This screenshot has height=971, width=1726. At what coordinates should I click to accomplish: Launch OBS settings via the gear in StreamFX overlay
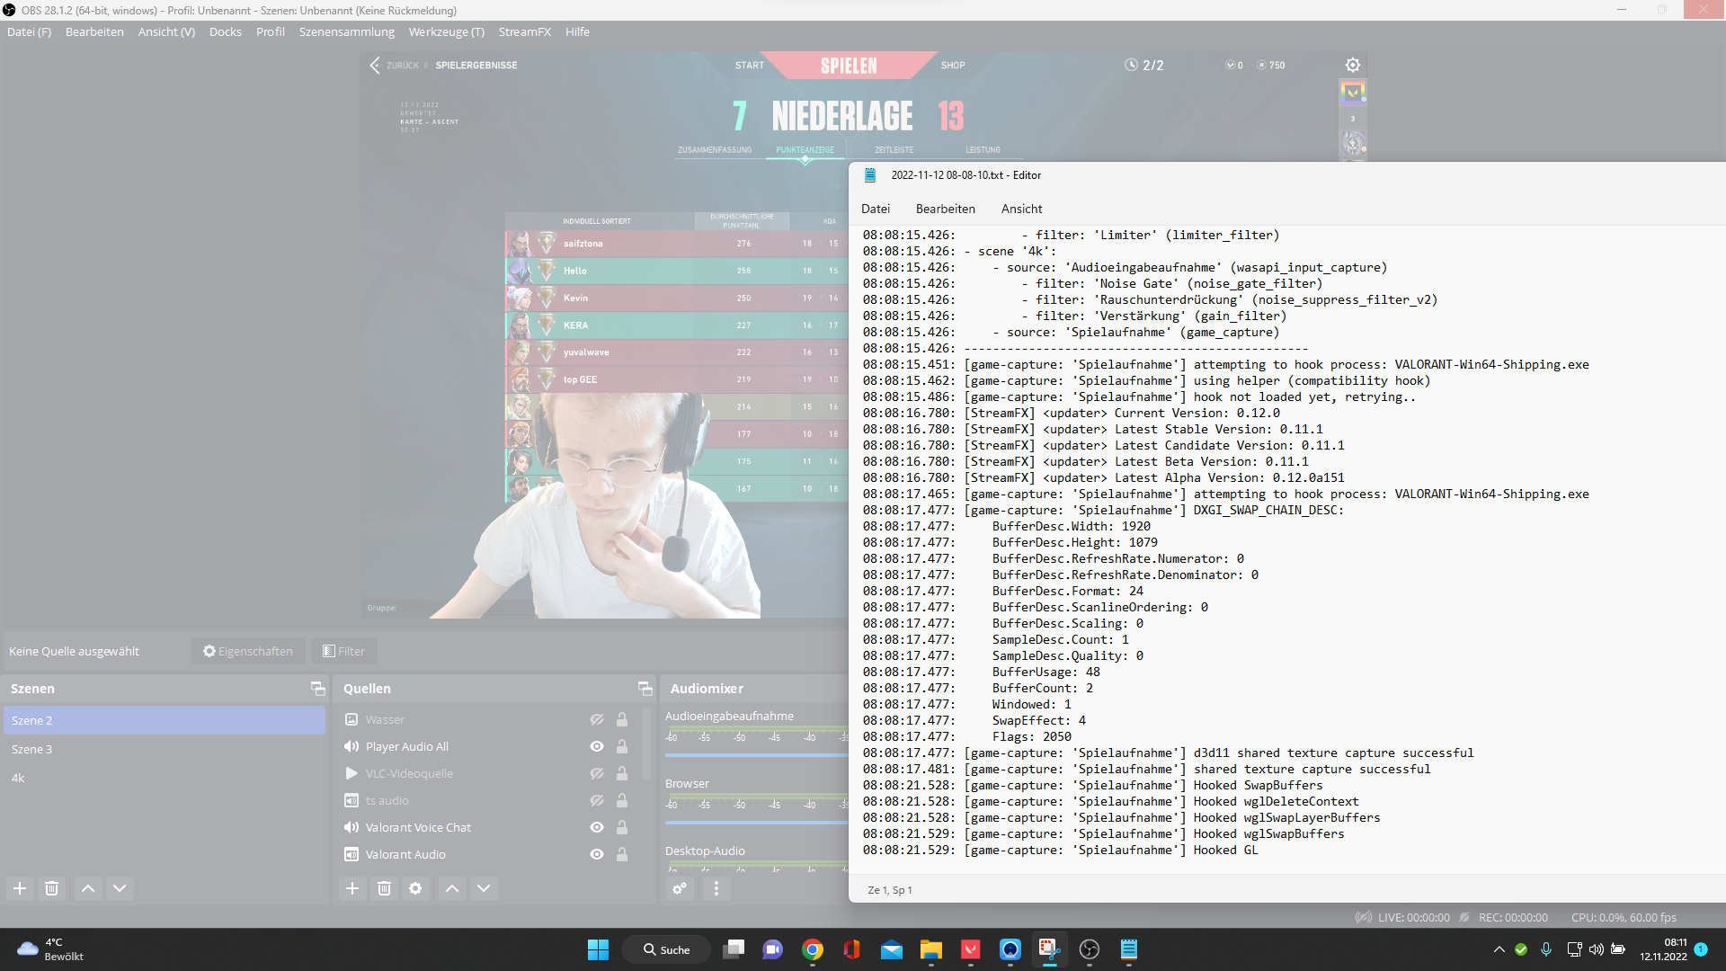click(1352, 65)
